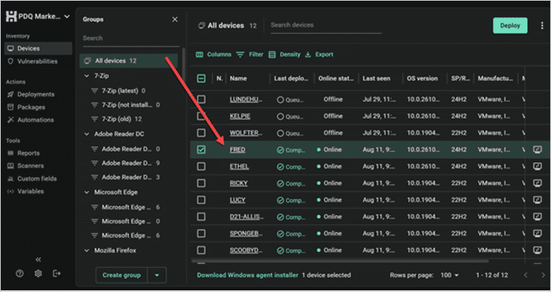The width and height of the screenshot is (551, 292).
Task: Click remote desktop icon in FRED row
Action: 538,150
